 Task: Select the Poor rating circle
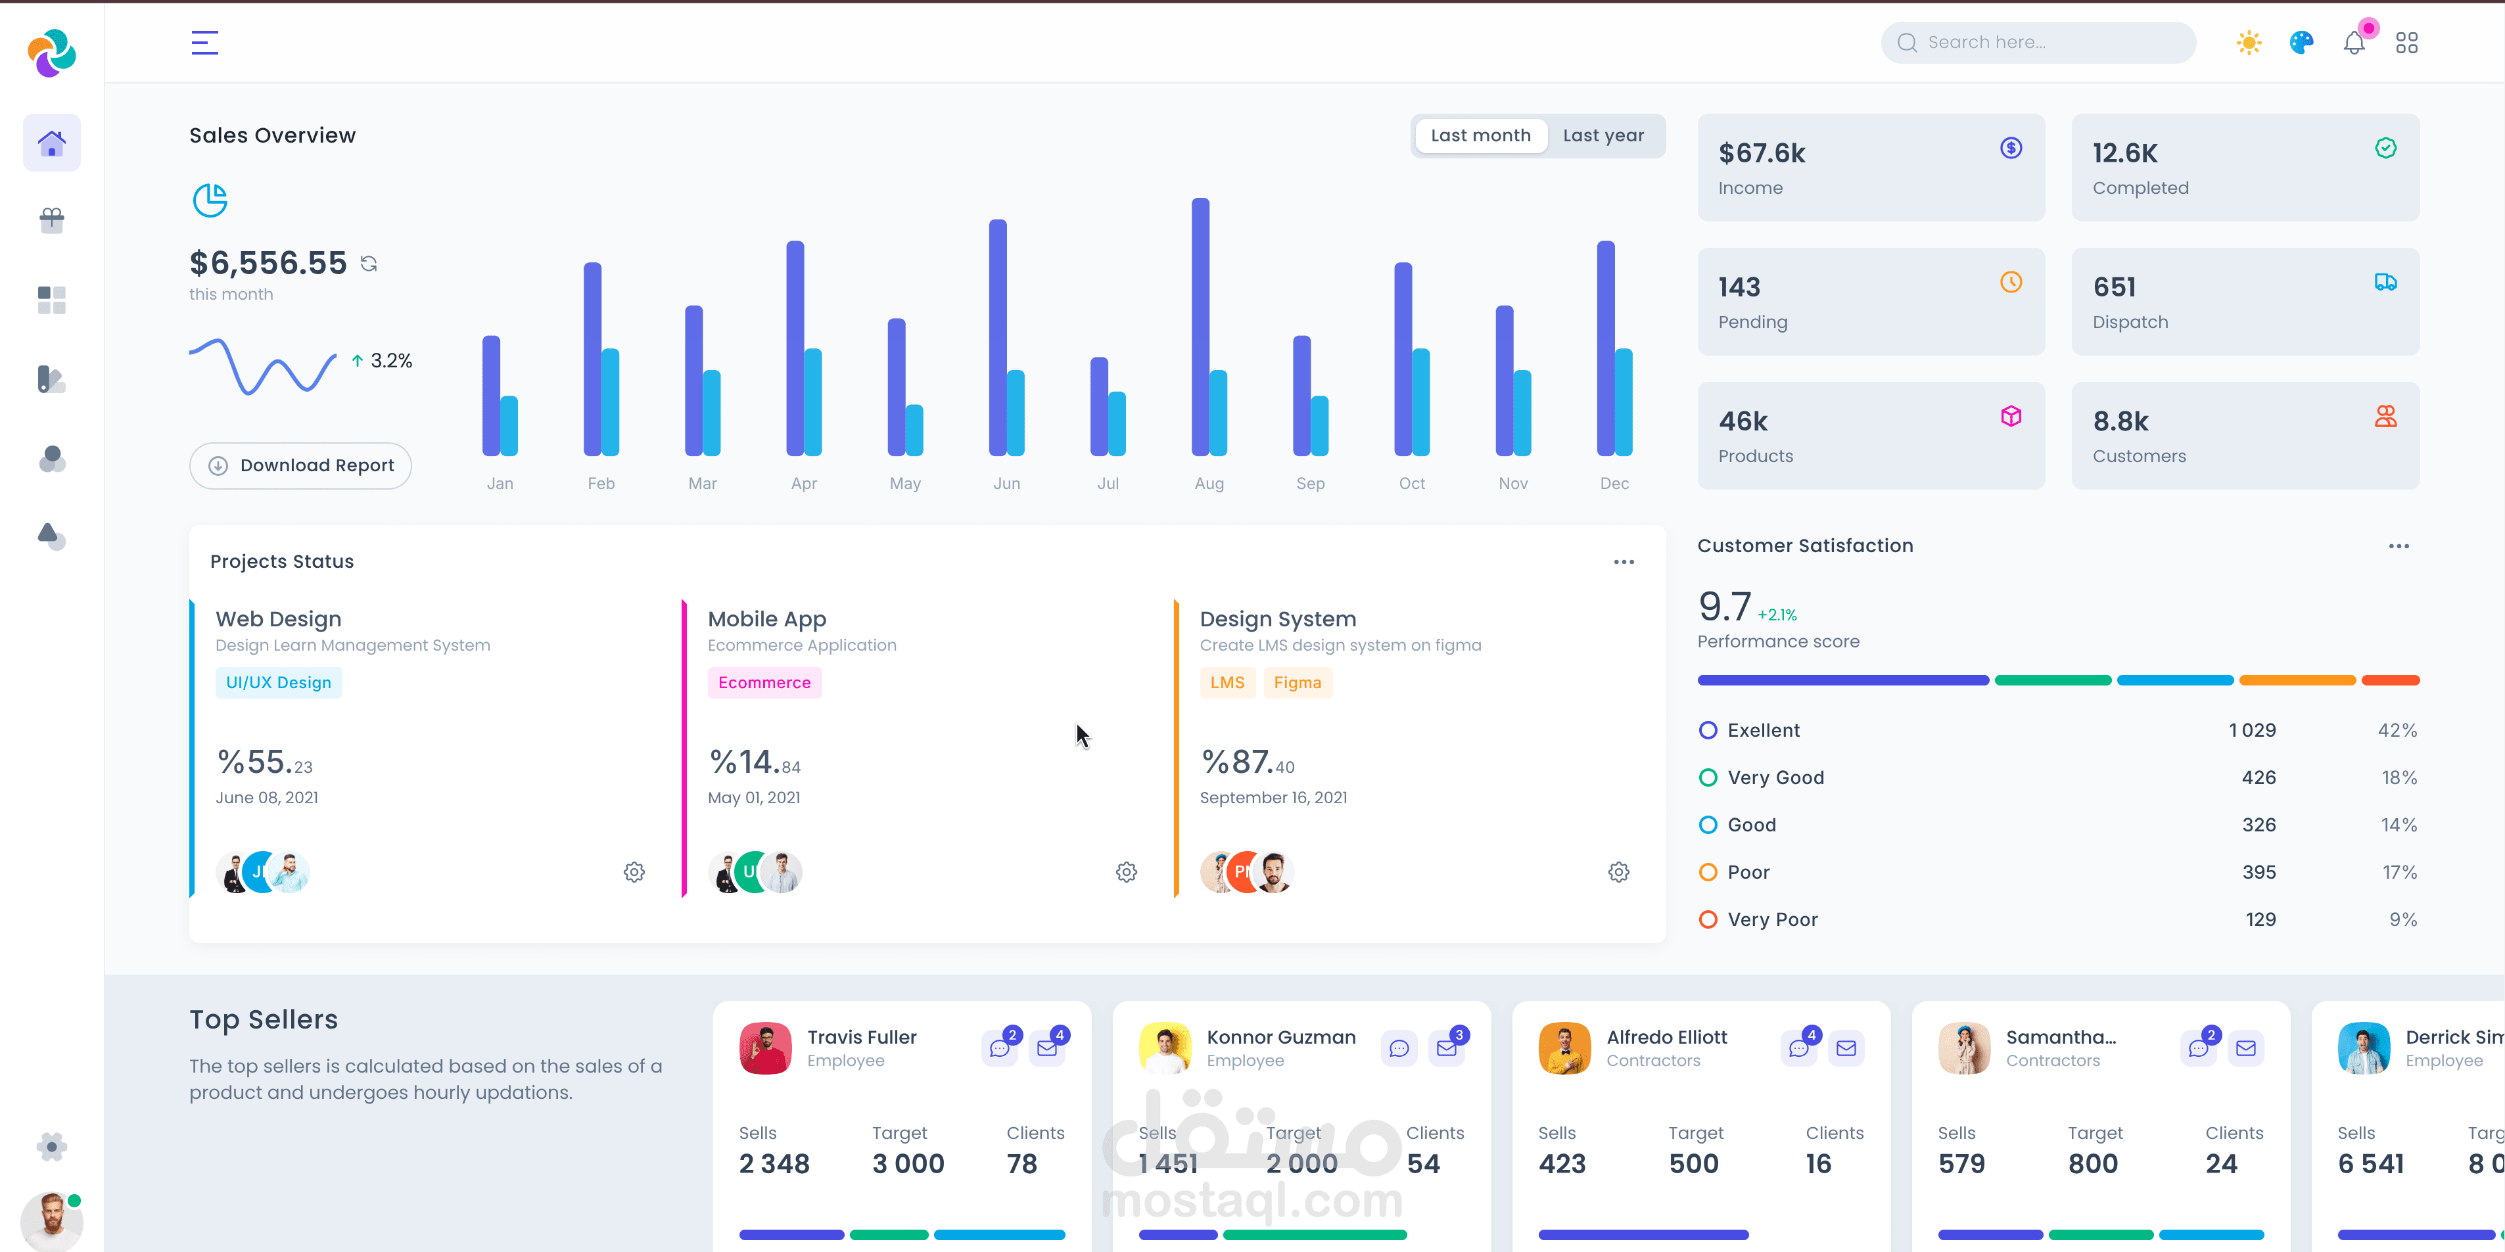pyautogui.click(x=1708, y=872)
